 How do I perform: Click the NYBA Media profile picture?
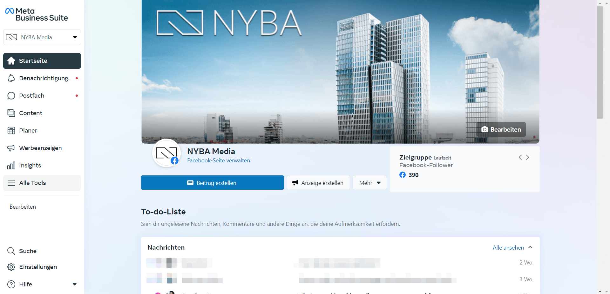click(166, 153)
